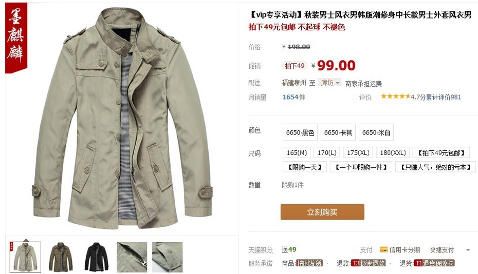
Task: Select color option 6650-黑色
Action: [300, 132]
